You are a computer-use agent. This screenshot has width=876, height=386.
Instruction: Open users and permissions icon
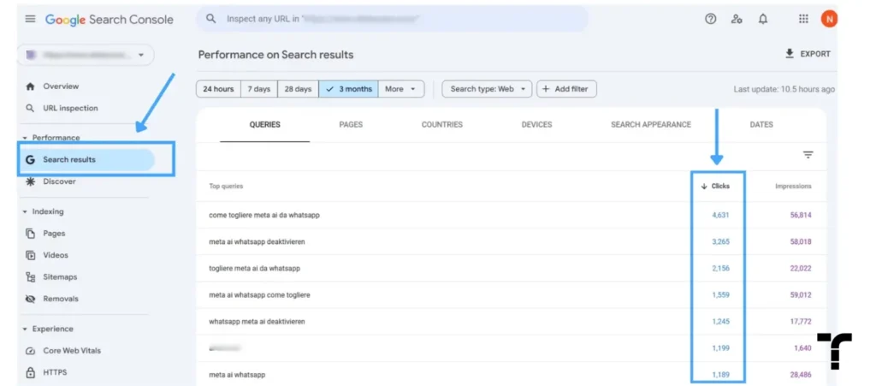[737, 19]
